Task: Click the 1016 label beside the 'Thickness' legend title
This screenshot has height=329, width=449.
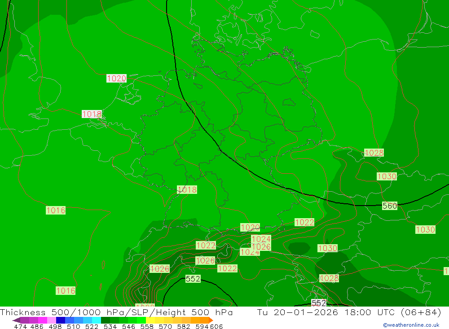Action: click(66, 291)
